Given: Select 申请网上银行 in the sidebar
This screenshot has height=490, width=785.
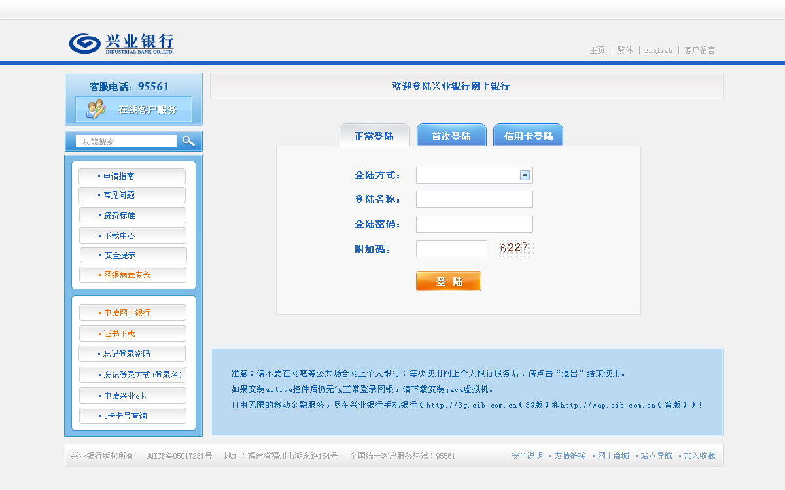Looking at the screenshot, I should click(133, 313).
